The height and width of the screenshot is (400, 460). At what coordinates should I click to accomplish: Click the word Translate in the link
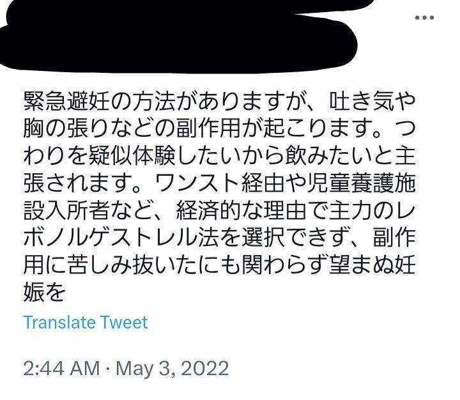click(59, 323)
